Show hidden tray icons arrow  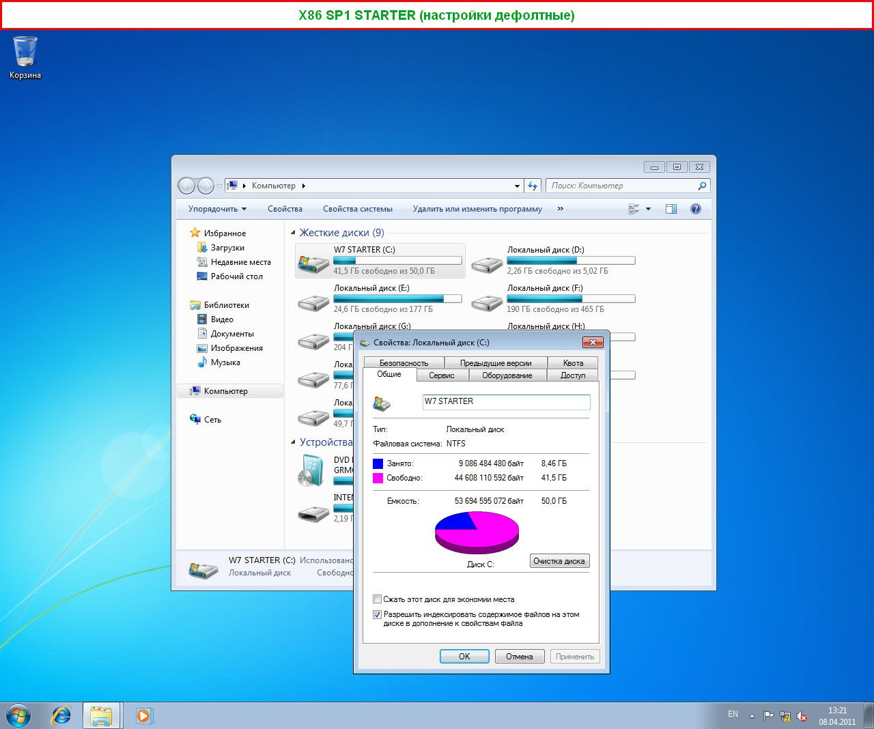point(752,716)
